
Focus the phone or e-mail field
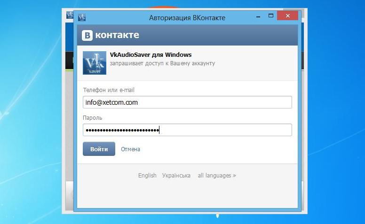[x=187, y=102]
